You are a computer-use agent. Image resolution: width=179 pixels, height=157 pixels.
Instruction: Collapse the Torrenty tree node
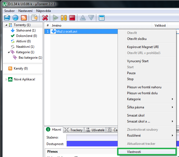pos(6,25)
